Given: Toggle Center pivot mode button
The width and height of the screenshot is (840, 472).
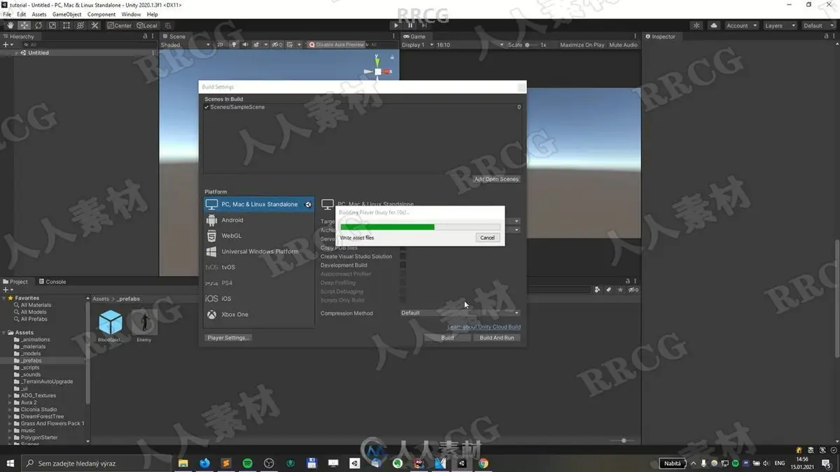Looking at the screenshot, I should 120,25.
